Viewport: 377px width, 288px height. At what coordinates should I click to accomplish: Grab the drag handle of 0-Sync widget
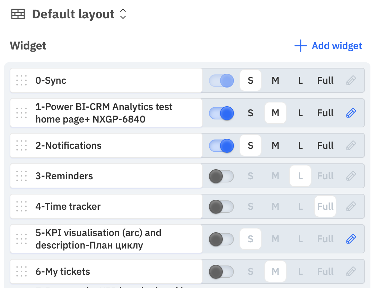point(21,80)
